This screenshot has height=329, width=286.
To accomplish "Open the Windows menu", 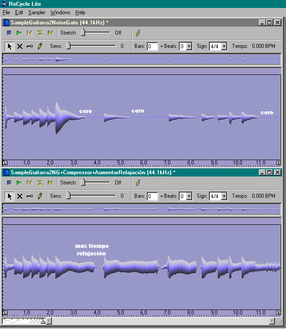I will pos(60,12).
